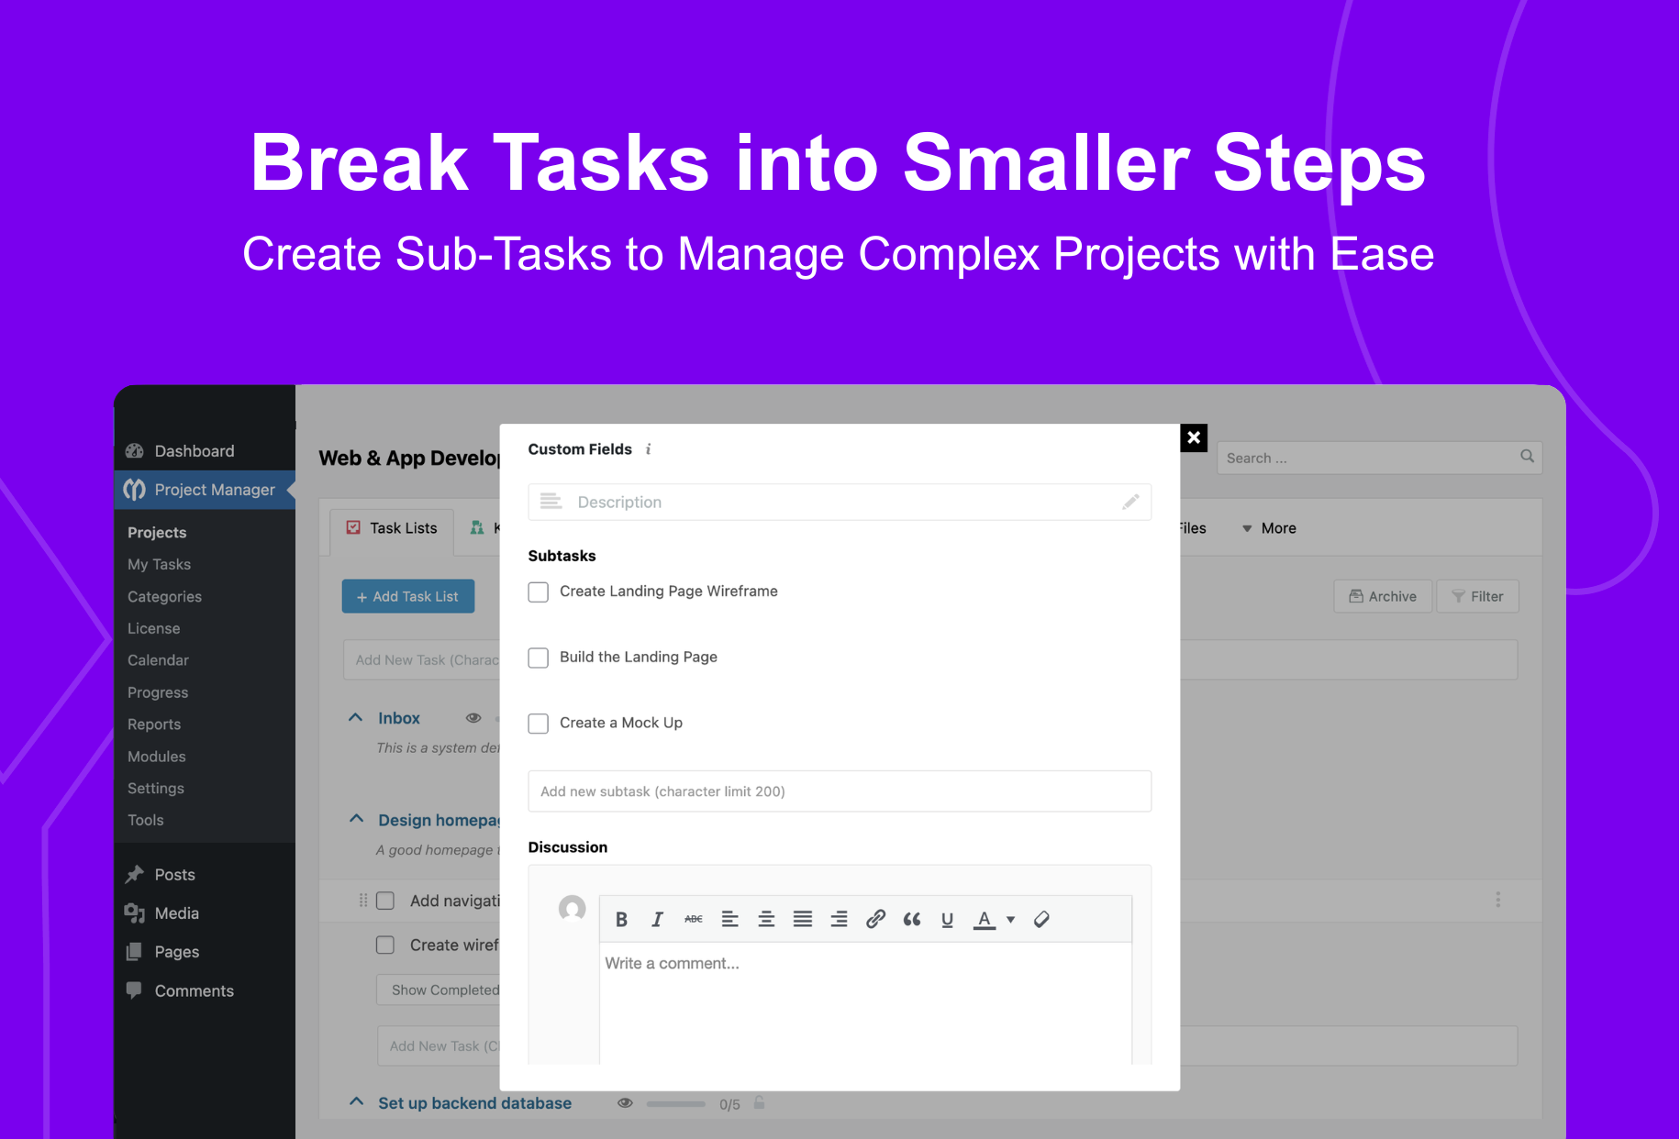
Task: Open archived items with the Archive button
Action: (x=1382, y=596)
